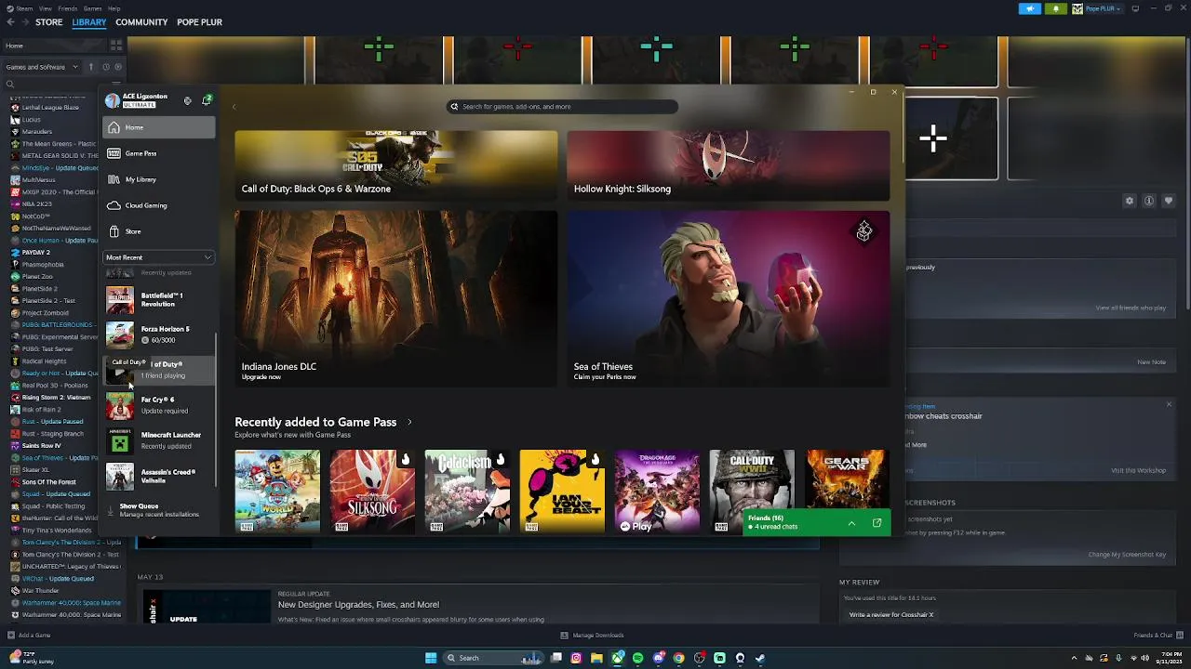Go back with Xbox app back arrow
The image size is (1191, 669).
click(234, 107)
